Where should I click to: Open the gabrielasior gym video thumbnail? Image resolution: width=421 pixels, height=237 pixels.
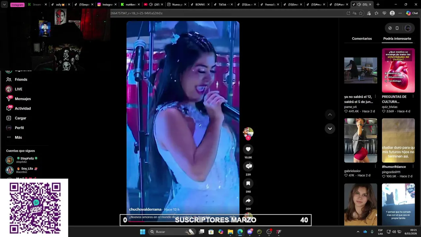point(360,141)
